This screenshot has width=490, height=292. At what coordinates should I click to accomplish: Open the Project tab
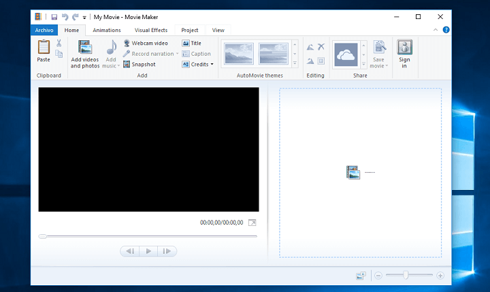click(x=190, y=30)
